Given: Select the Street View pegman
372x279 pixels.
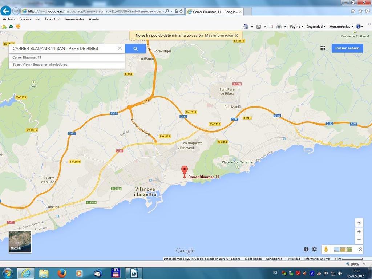Looking at the screenshot, I should pos(326,249).
